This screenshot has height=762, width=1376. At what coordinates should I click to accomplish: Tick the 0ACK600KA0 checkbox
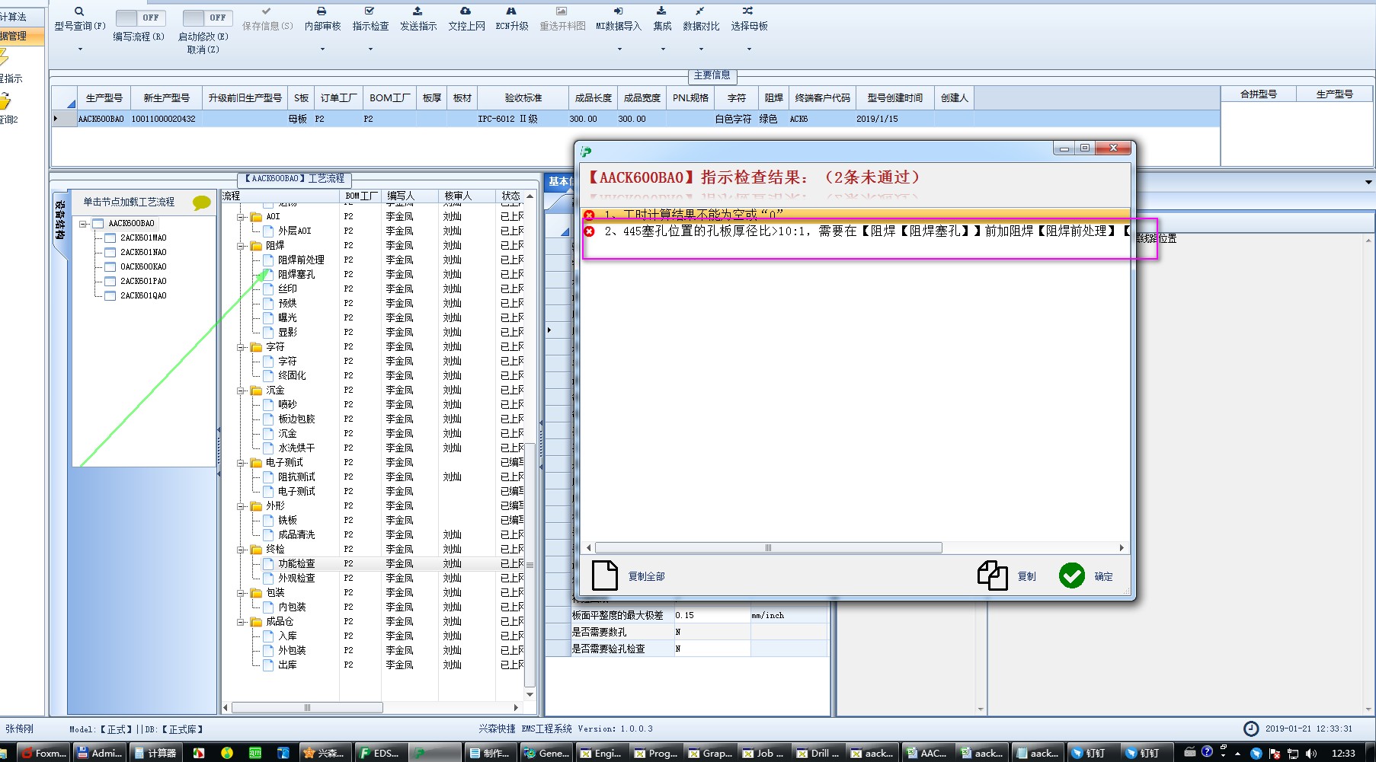110,267
